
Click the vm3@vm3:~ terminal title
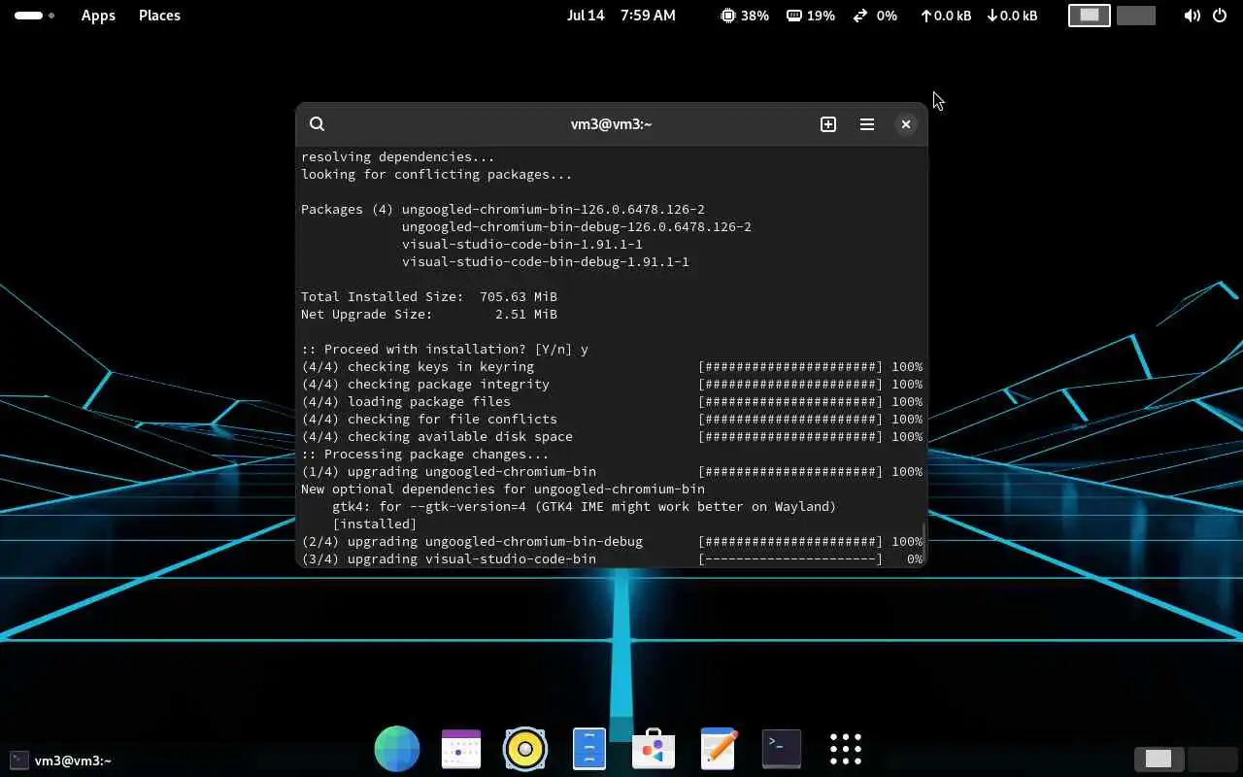611,124
